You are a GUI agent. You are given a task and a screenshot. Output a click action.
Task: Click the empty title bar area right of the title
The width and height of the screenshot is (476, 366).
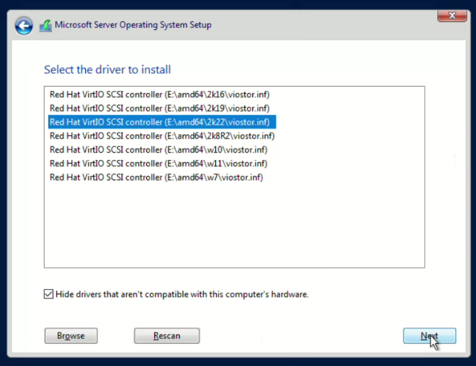coord(320,26)
